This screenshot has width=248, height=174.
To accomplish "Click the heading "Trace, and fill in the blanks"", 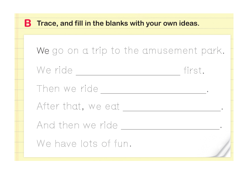I will coord(118,23).
